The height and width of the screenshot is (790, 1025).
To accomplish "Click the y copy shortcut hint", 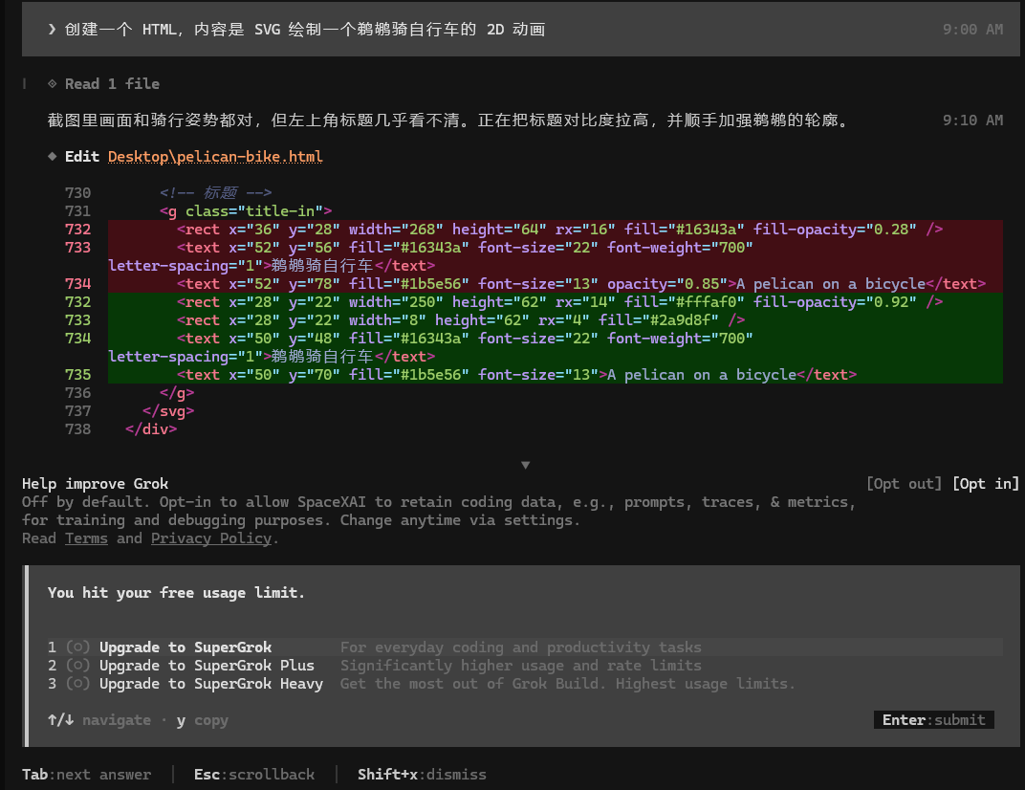I will [x=203, y=721].
